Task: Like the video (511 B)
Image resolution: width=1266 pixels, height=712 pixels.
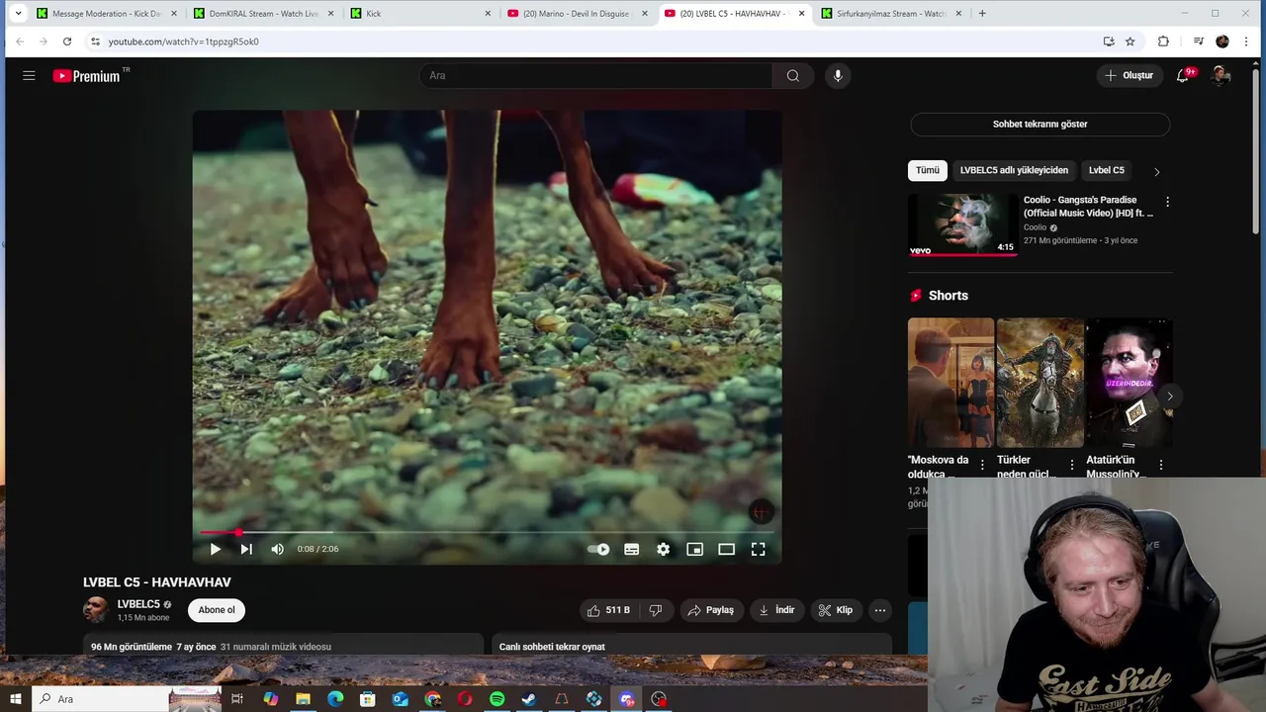Action: tap(609, 610)
